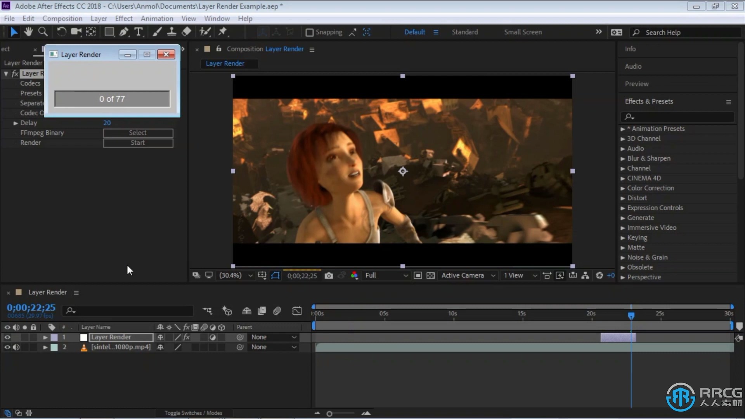Select the Clone Stamp tool

172,32
